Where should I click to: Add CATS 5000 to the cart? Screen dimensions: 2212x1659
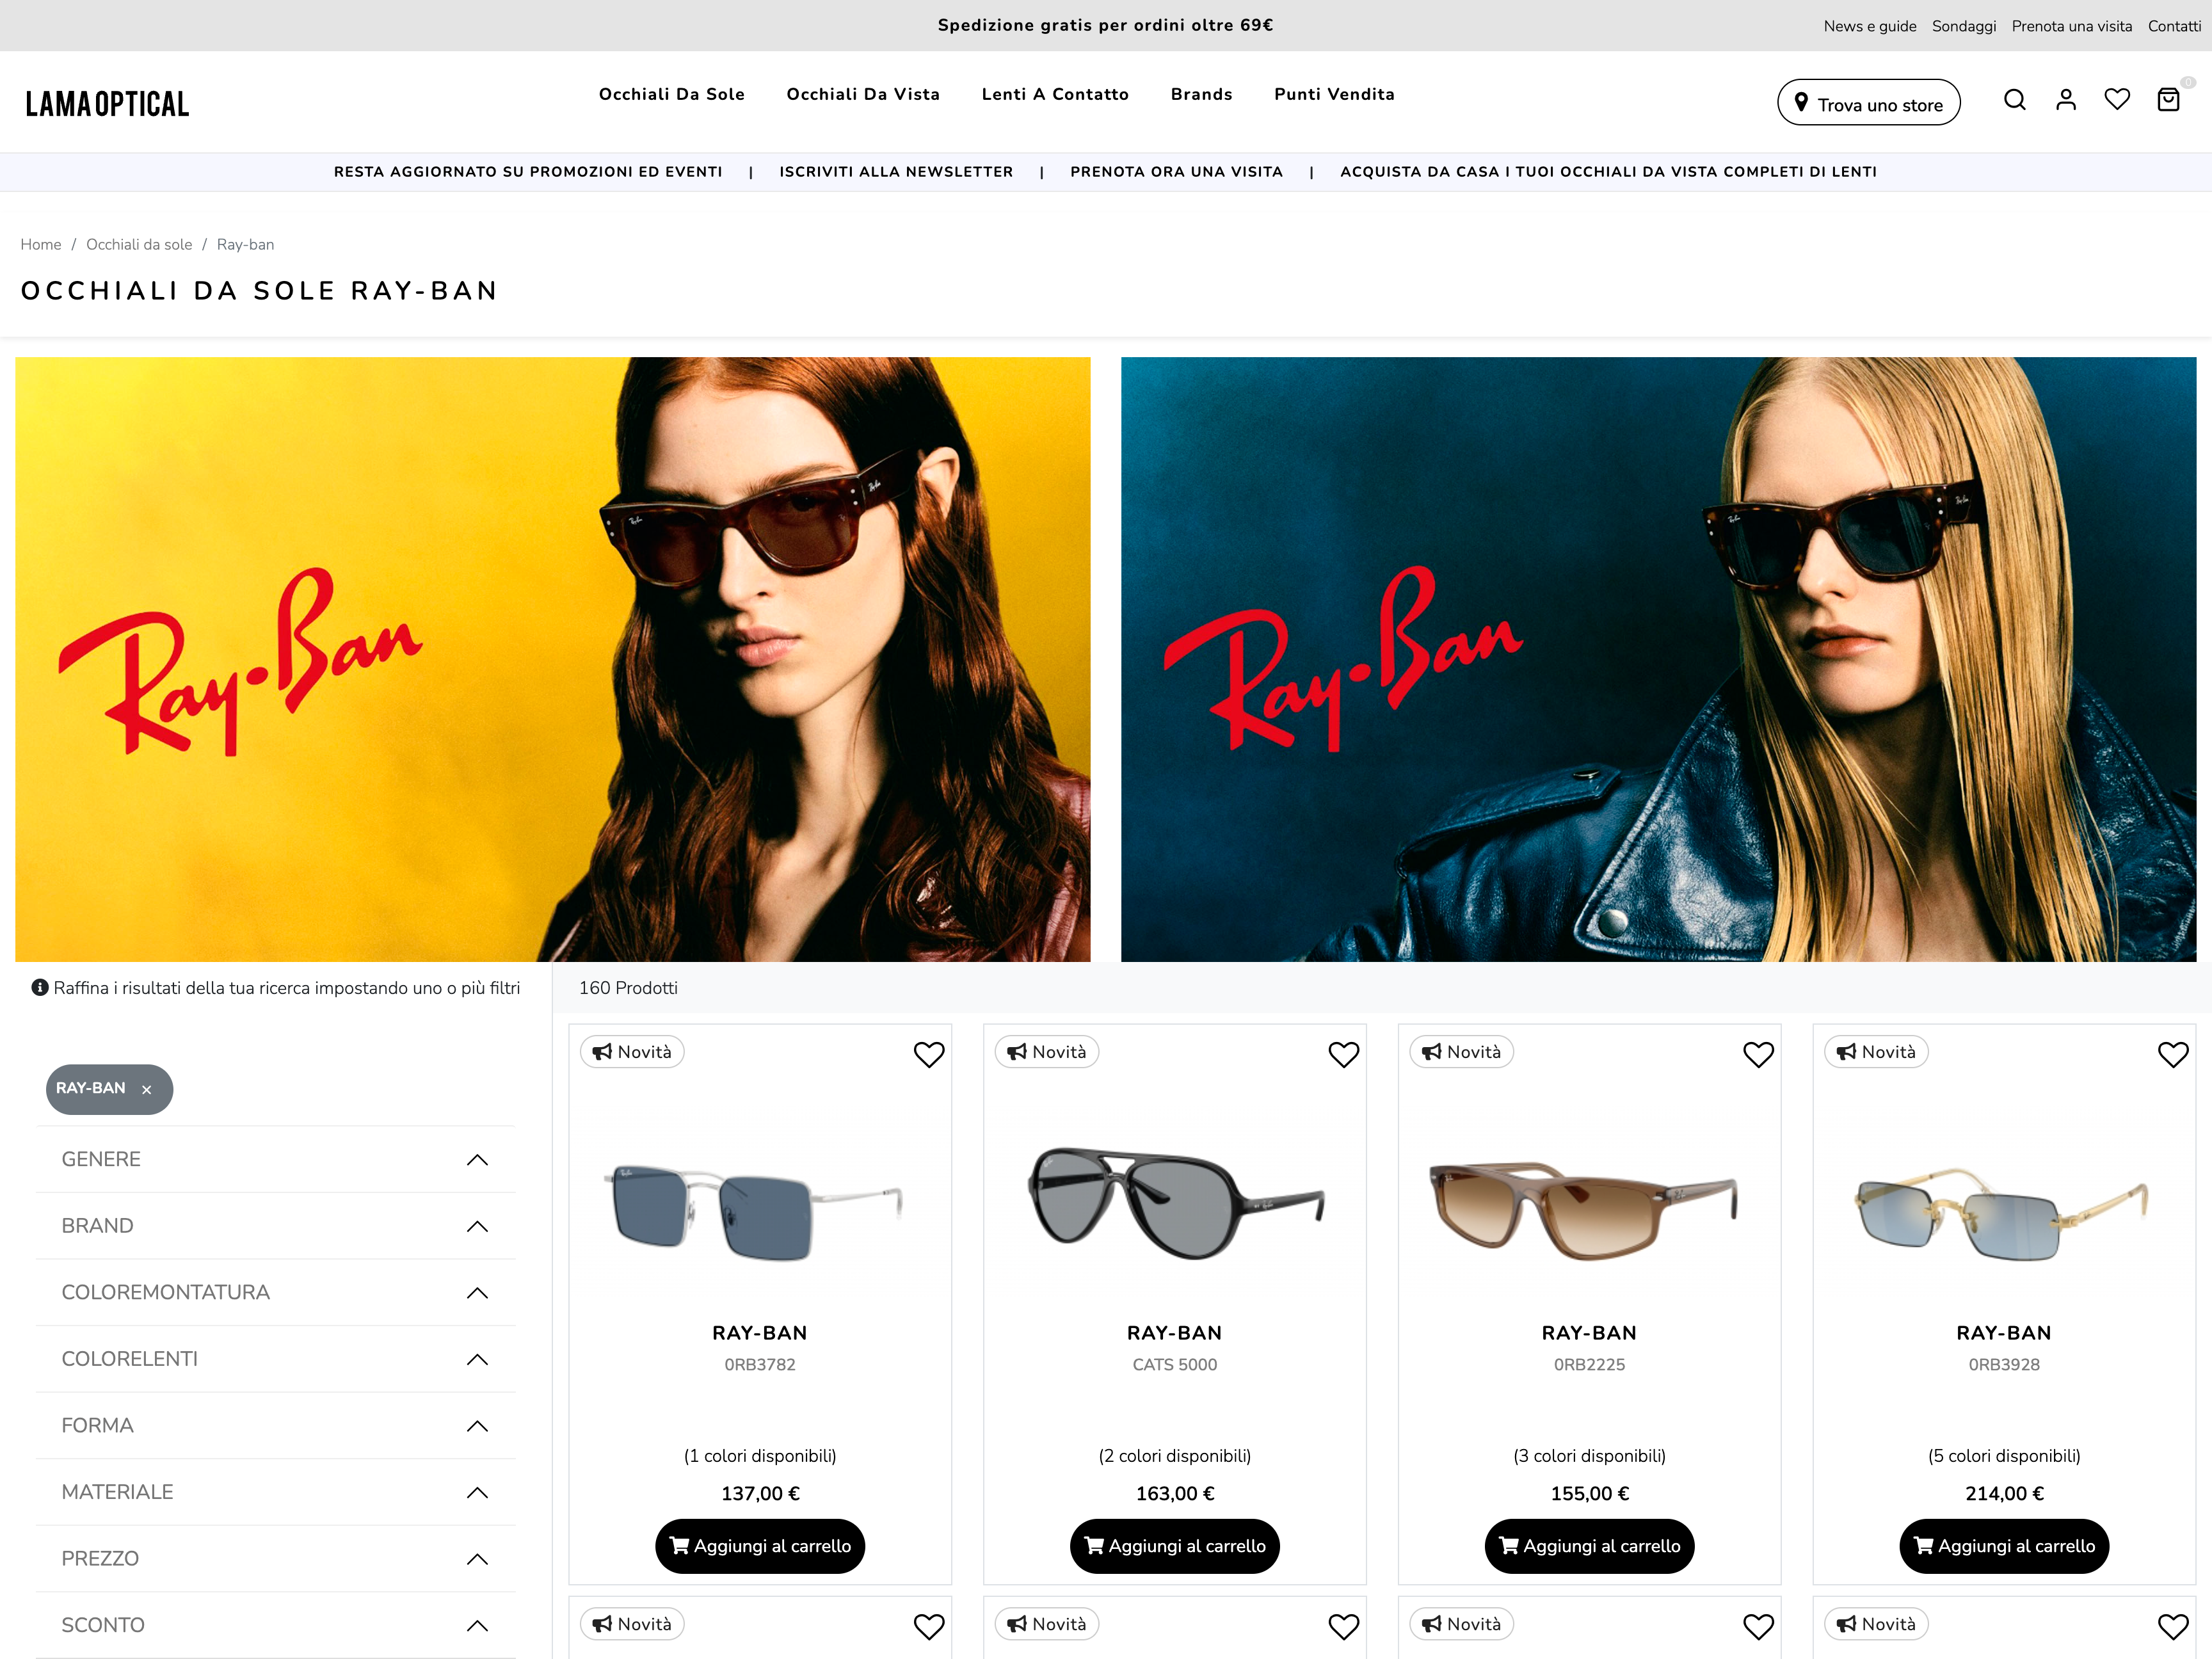click(1175, 1546)
